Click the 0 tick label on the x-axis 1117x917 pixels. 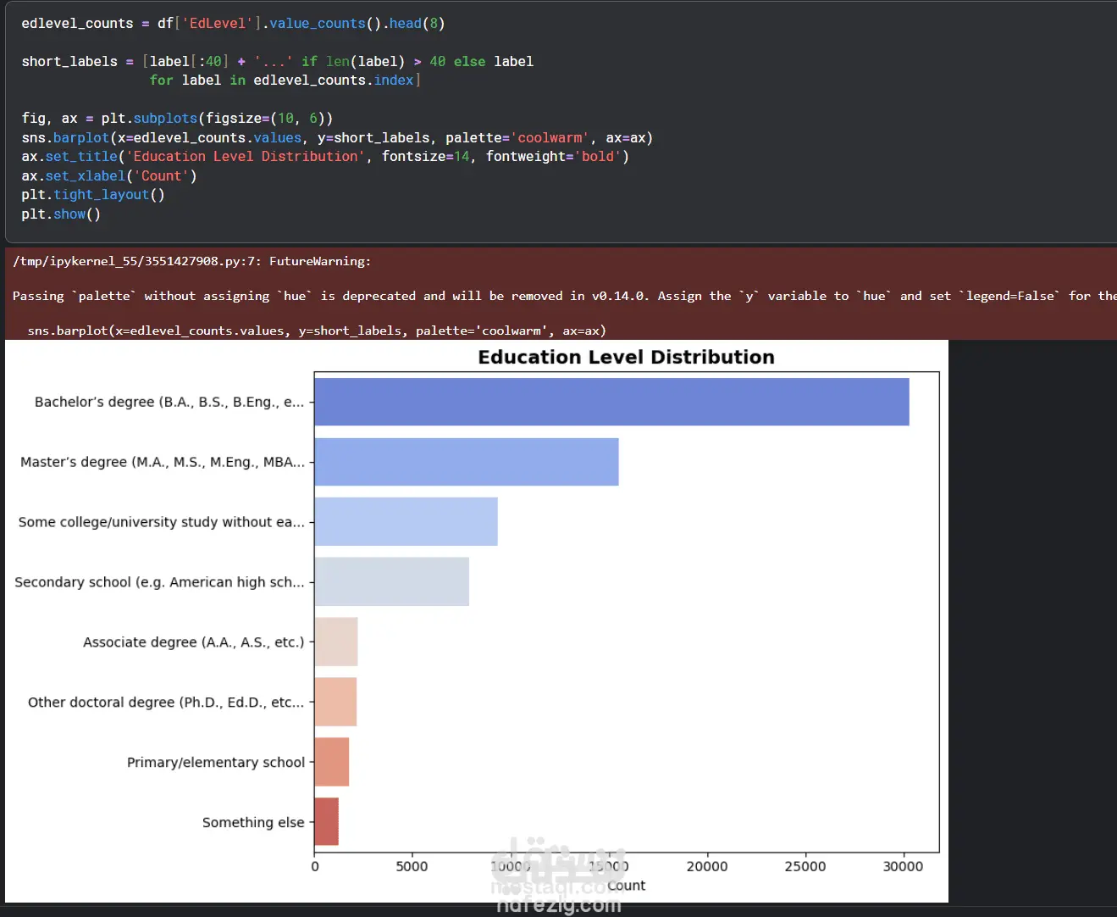click(x=315, y=866)
